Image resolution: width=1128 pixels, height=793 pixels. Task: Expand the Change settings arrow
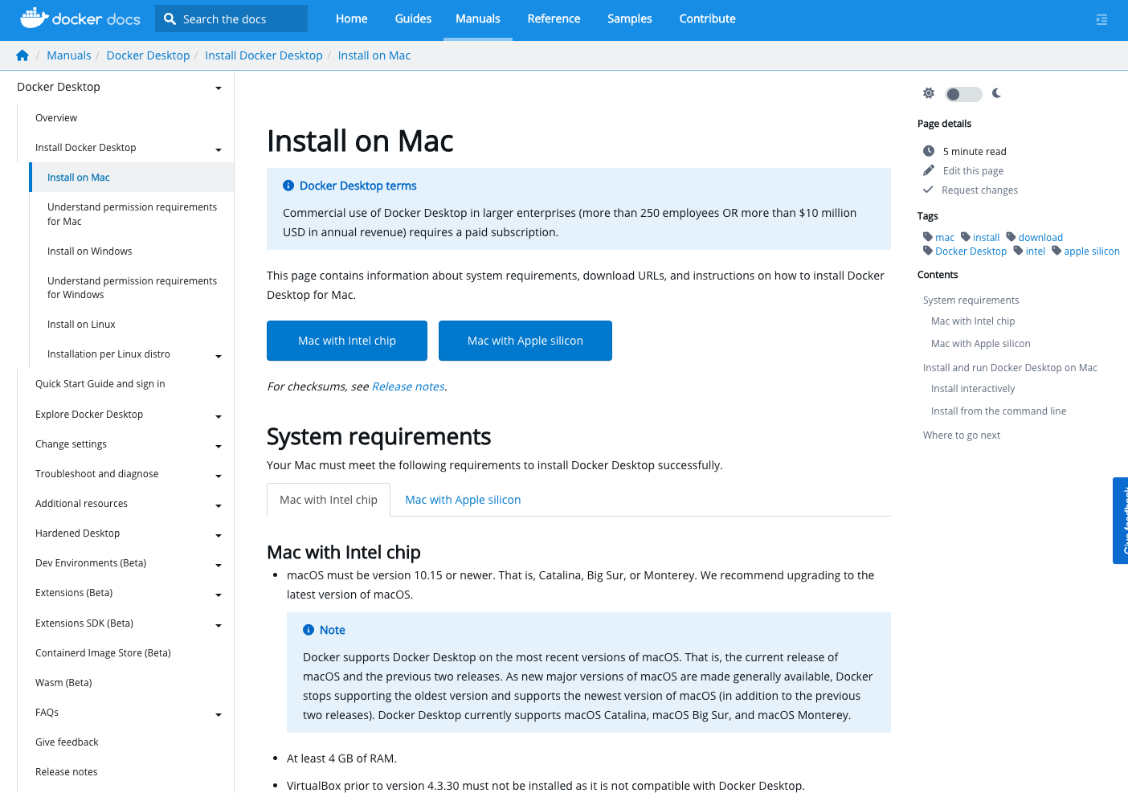coord(218,446)
